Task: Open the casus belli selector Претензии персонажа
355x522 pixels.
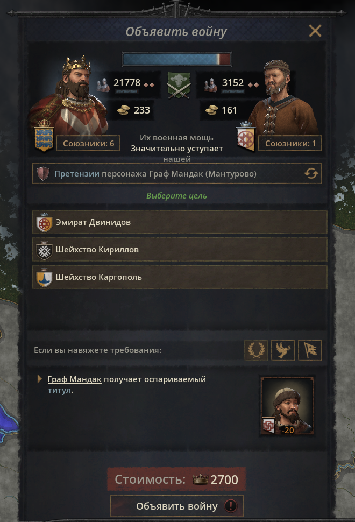Action: coord(176,173)
